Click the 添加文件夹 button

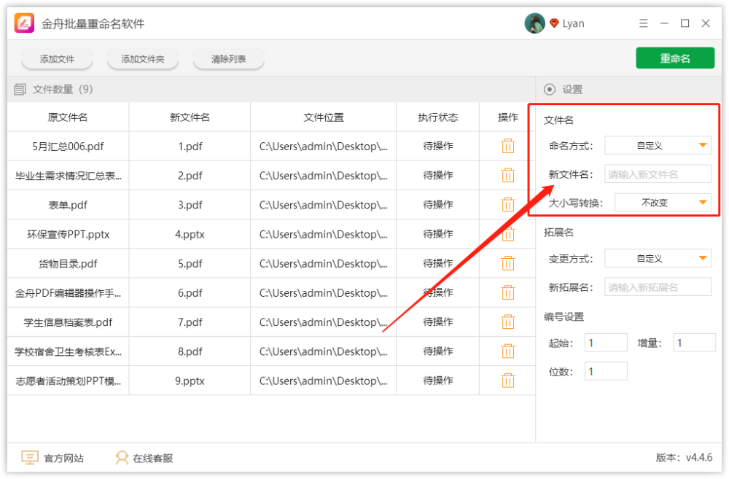[143, 59]
